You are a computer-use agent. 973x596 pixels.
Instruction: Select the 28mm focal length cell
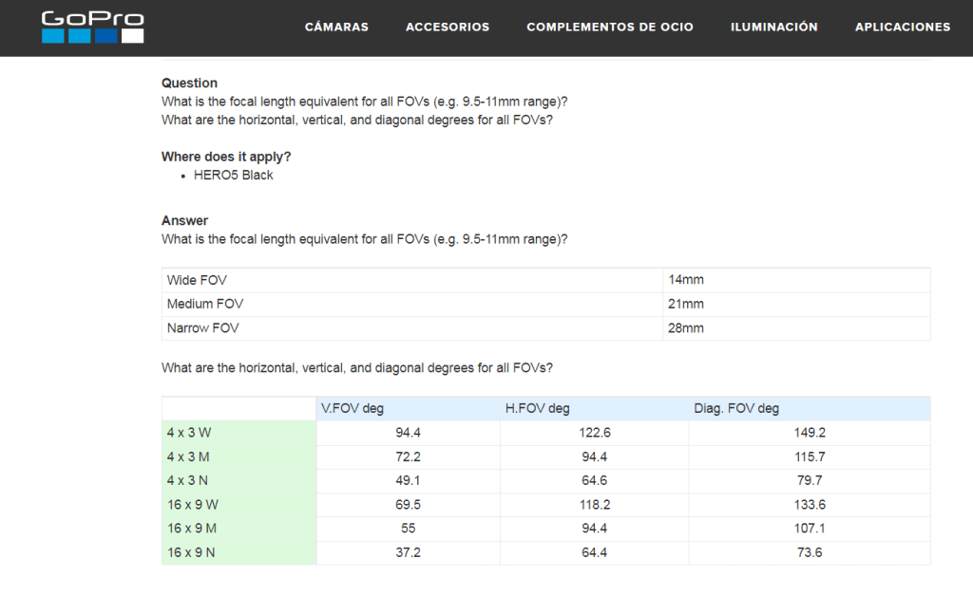point(686,328)
